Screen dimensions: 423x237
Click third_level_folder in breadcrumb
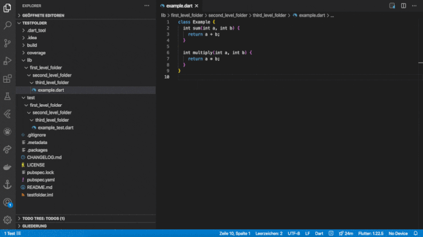pyautogui.click(x=270, y=15)
